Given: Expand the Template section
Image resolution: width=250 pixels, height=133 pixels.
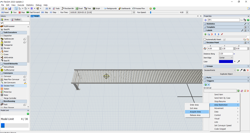Looking at the screenshot, I should [205, 27].
